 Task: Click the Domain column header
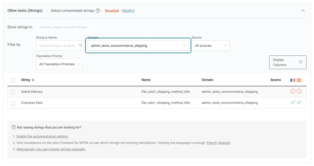[207, 80]
